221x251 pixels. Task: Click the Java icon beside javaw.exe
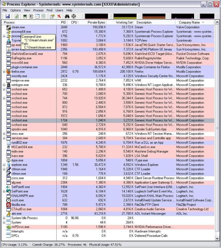[x=9, y=49]
